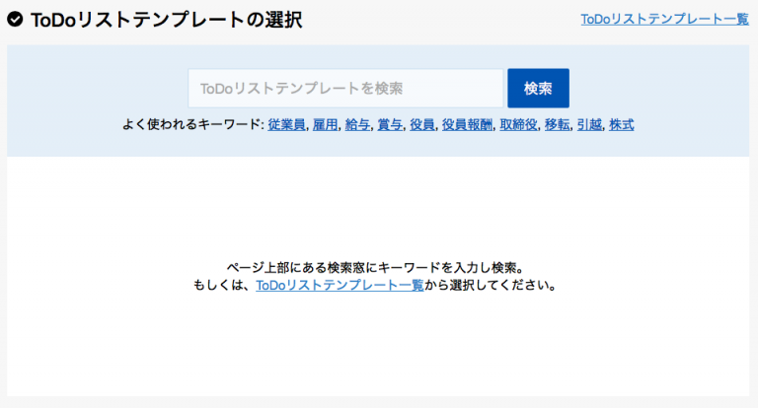Click the 給与 keyword link

click(x=357, y=125)
